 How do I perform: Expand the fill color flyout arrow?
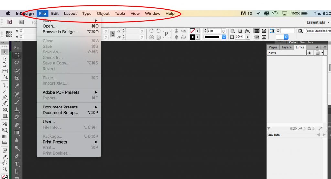[x=198, y=31]
